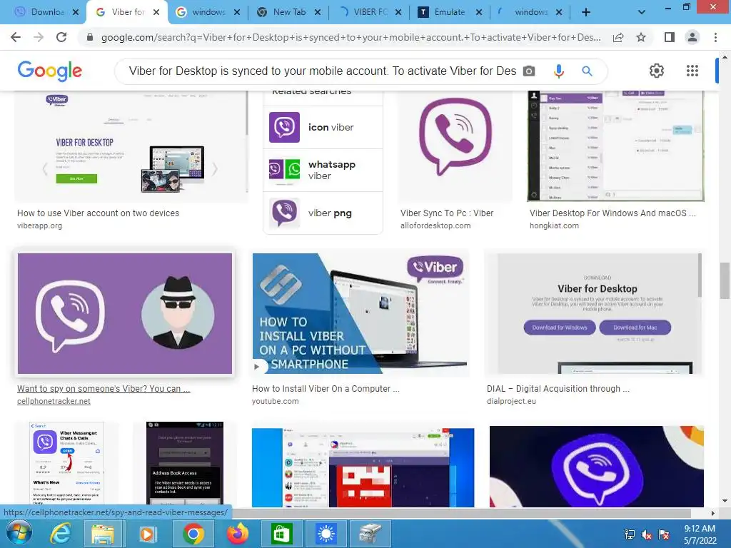Screen dimensions: 731x548
Task: Open the Viber for Desktop download thumbnail
Action: tap(594, 313)
